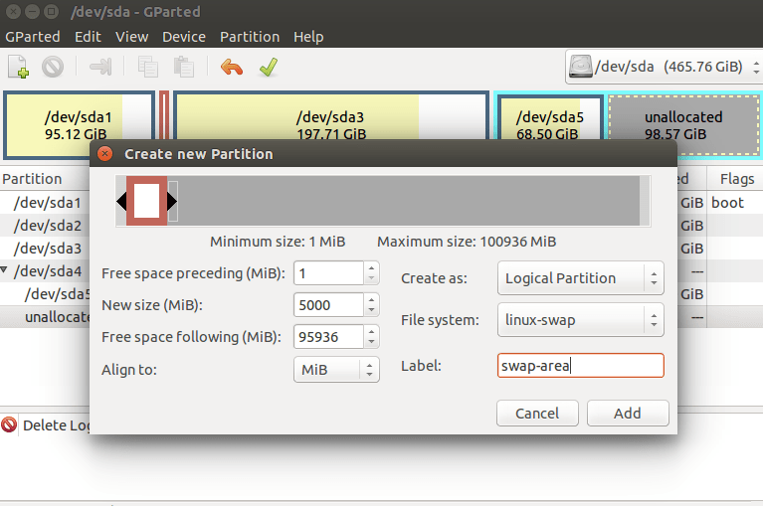The width and height of the screenshot is (763, 506).
Task: Open the Partition menu
Action: pyautogui.click(x=250, y=37)
